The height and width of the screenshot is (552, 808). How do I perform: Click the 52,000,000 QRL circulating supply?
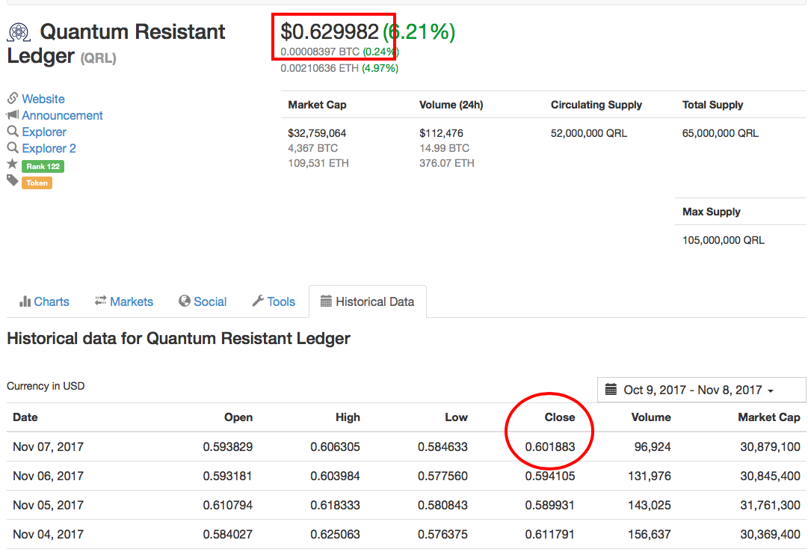pyautogui.click(x=588, y=133)
